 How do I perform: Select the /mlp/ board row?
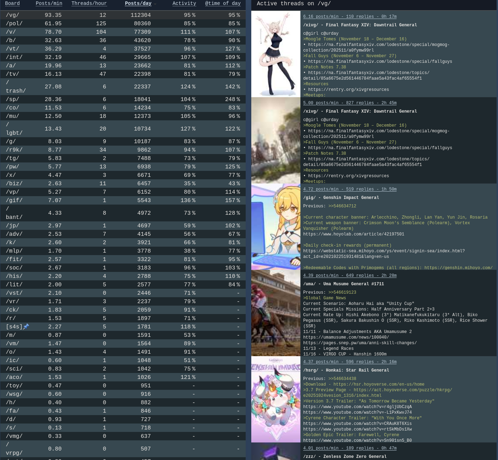click(123, 251)
